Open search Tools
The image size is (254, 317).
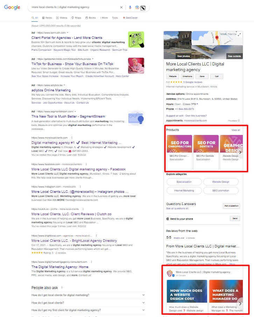click(x=115, y=18)
